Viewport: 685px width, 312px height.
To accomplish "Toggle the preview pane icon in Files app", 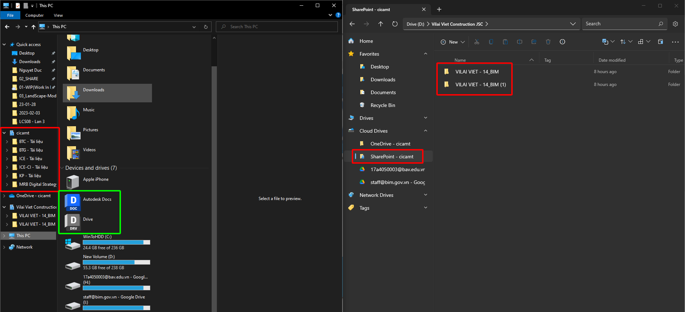I will click(x=660, y=42).
